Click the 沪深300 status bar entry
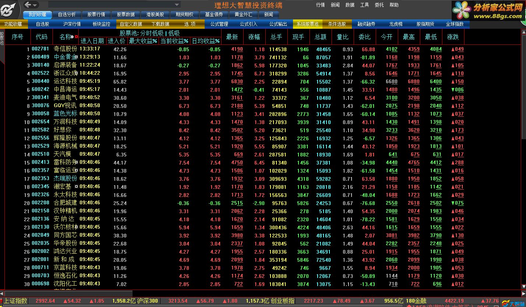This screenshot has height=307, width=526. (x=147, y=301)
